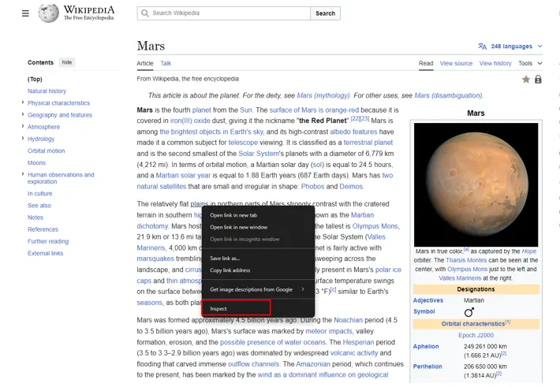The width and height of the screenshot is (560, 387).
Task: Open the Epoch J2000 link
Action: [x=476, y=335]
